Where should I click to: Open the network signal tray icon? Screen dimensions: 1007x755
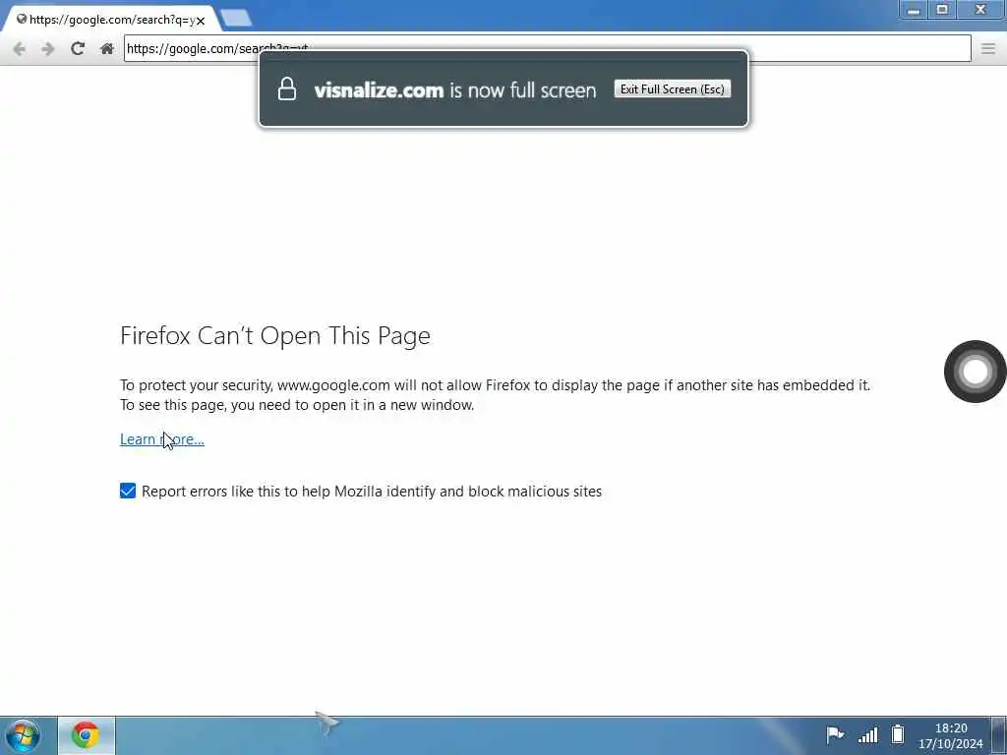coord(867,735)
